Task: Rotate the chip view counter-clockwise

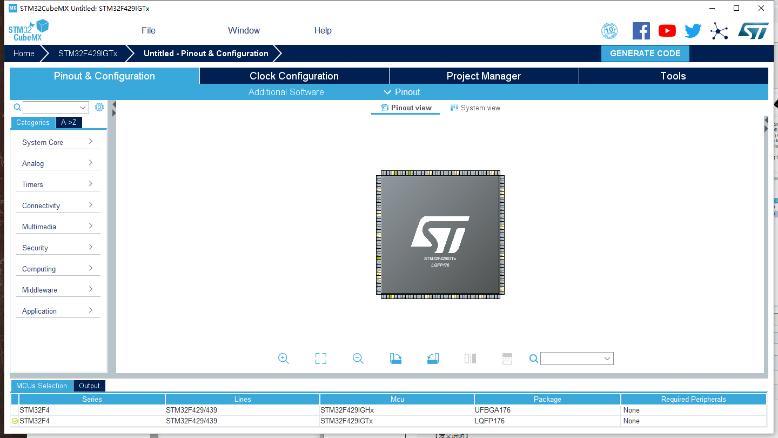Action: pyautogui.click(x=433, y=359)
